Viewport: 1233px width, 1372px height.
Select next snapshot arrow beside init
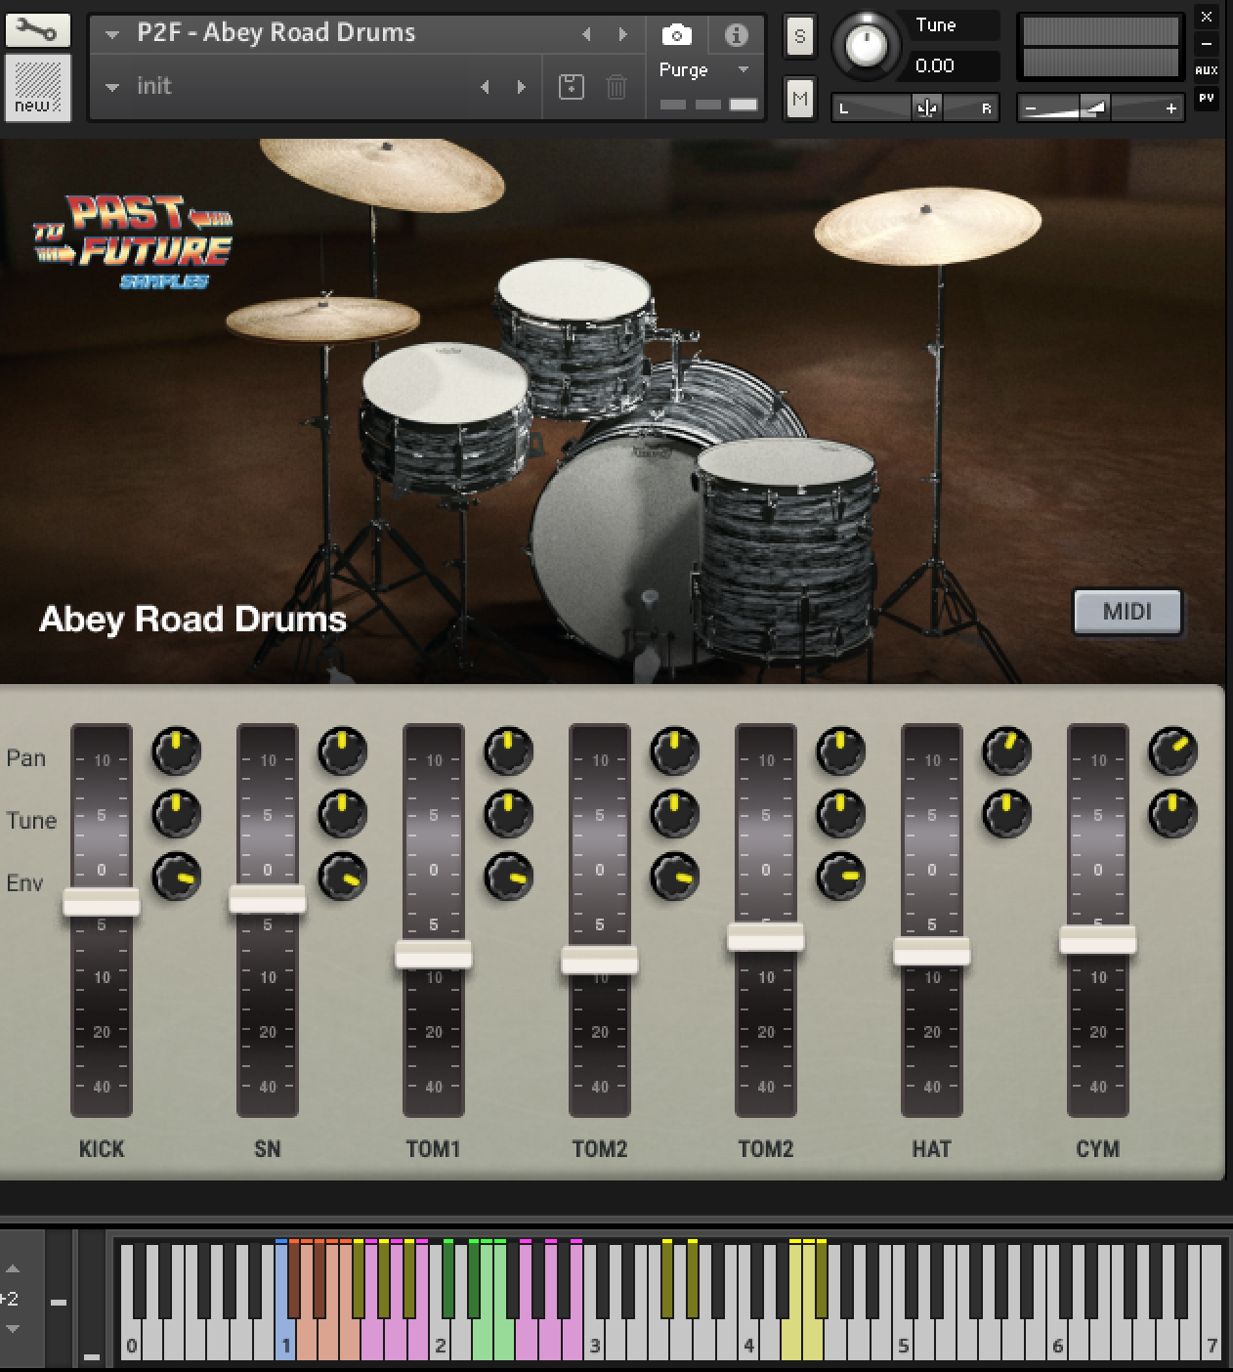click(521, 87)
